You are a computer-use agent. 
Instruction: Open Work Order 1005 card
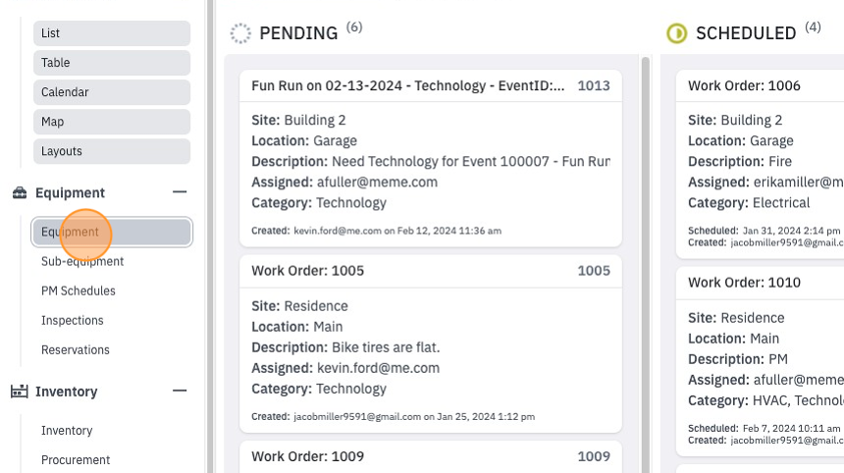[x=431, y=343]
